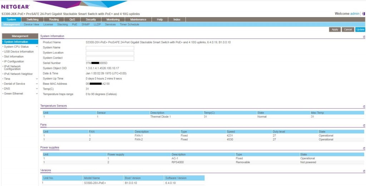This screenshot has height=186, width=366.
Task: Open the Help tab
Action: [x=160, y=20]
